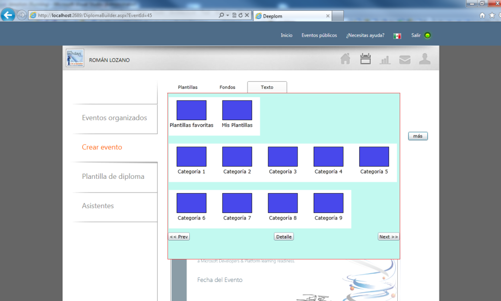Open Plantillas favoritas thumbnail
501x301 pixels.
click(x=191, y=110)
